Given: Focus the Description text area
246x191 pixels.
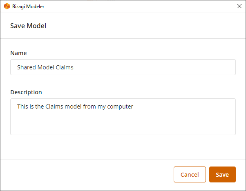Looking at the screenshot, I should click(x=123, y=117).
